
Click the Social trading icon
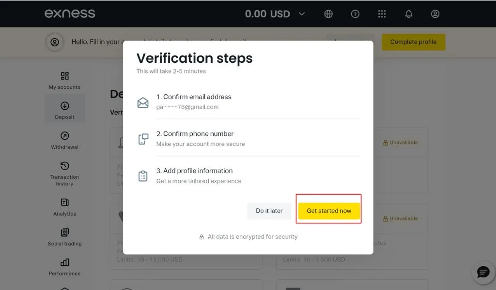click(x=64, y=232)
